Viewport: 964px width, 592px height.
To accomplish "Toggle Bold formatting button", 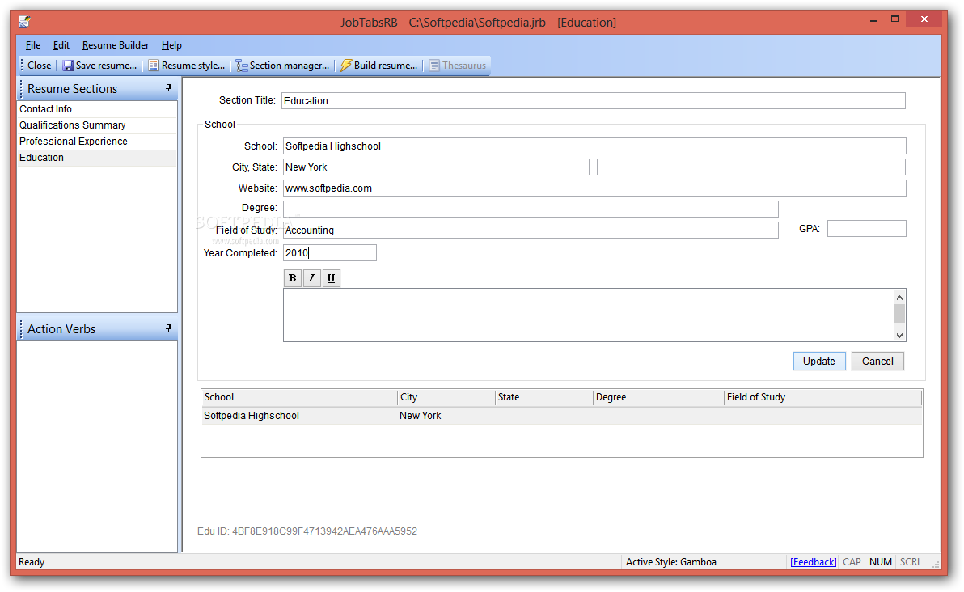I will point(293,278).
